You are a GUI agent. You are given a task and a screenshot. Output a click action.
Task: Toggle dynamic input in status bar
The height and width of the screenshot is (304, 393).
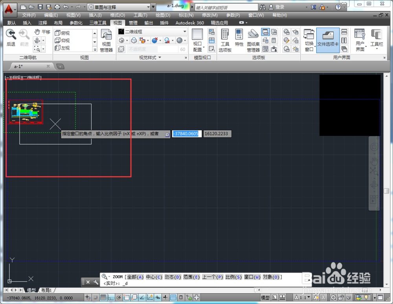(x=158, y=297)
